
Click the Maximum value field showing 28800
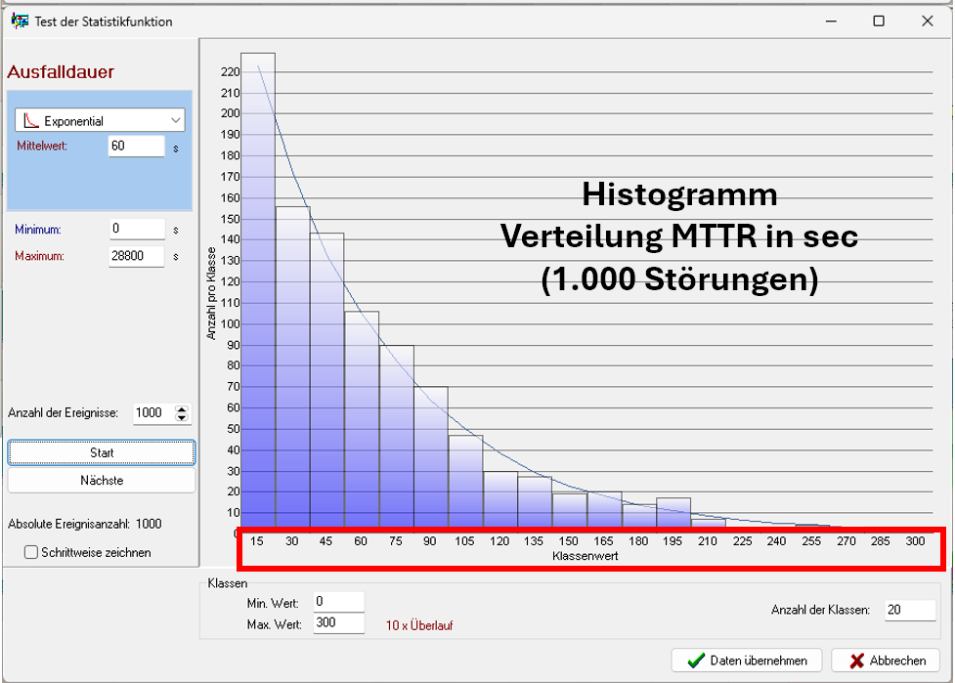(137, 256)
